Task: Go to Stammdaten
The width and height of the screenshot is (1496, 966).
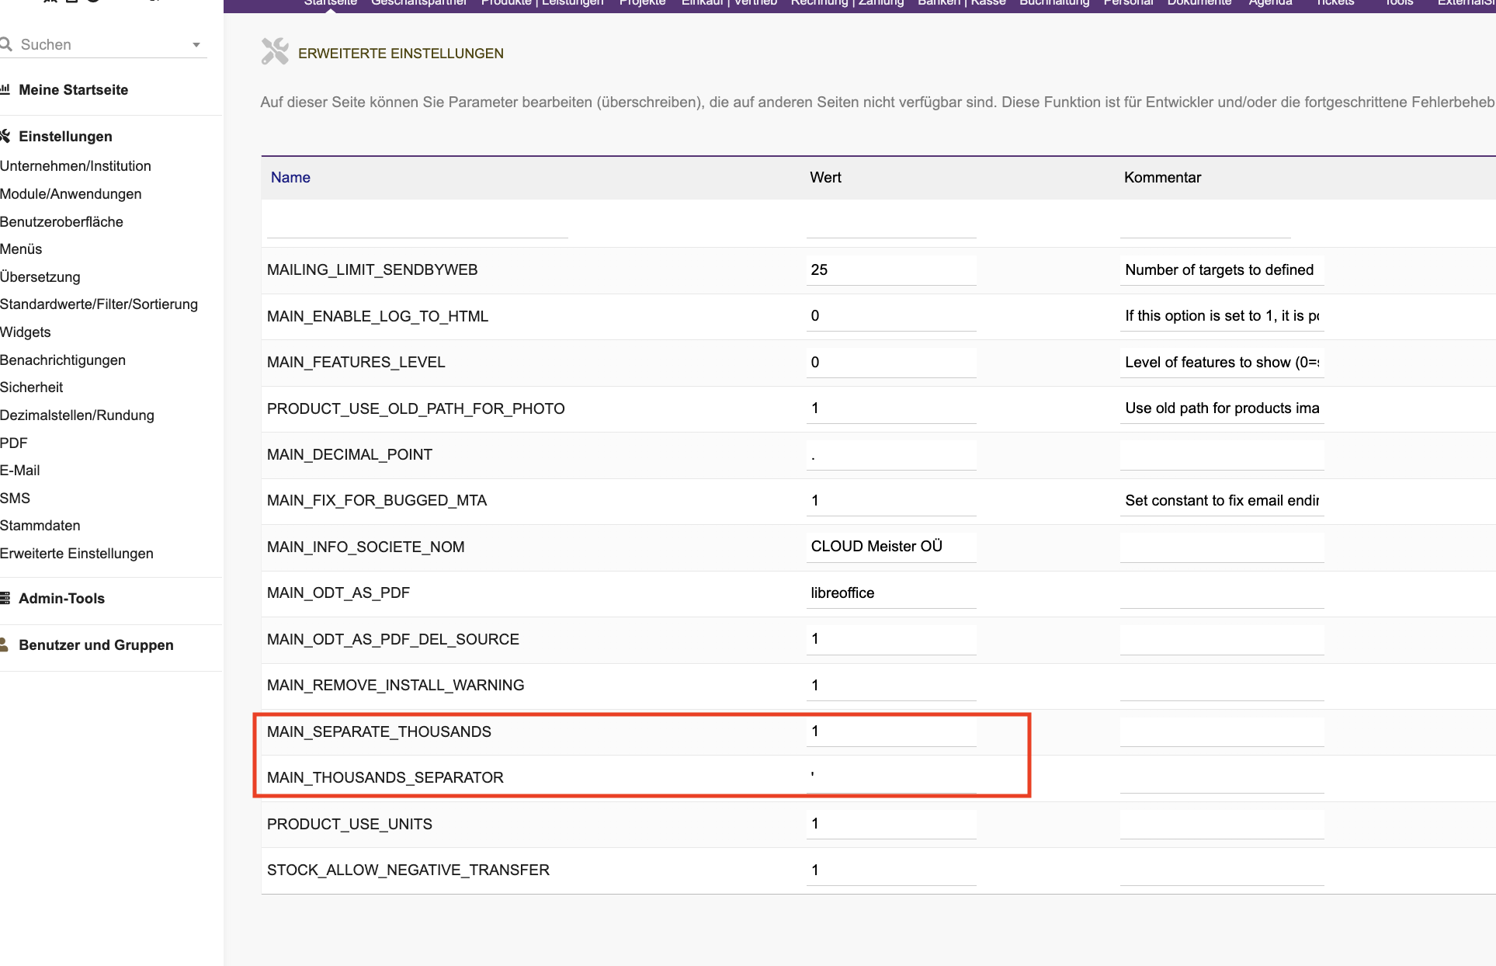Action: (40, 526)
